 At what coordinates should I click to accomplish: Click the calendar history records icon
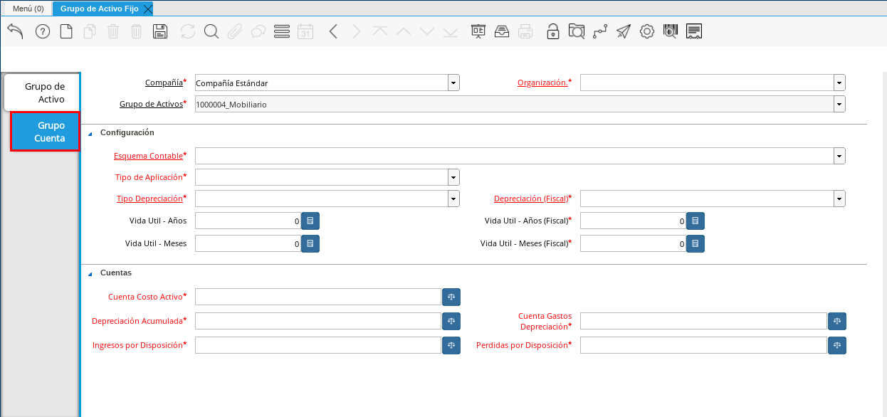(x=305, y=31)
